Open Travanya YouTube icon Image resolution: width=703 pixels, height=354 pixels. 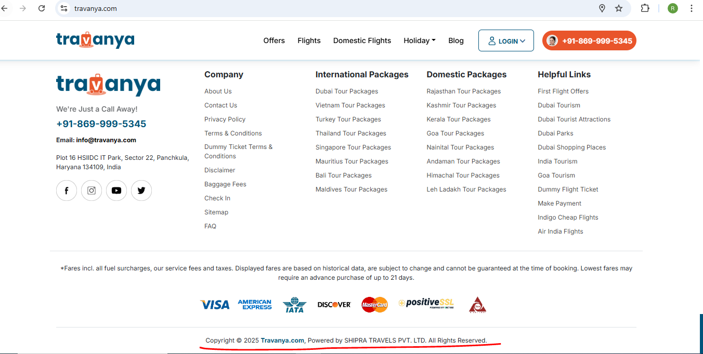point(116,190)
